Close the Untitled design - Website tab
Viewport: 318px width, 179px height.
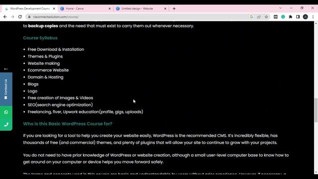165,8
